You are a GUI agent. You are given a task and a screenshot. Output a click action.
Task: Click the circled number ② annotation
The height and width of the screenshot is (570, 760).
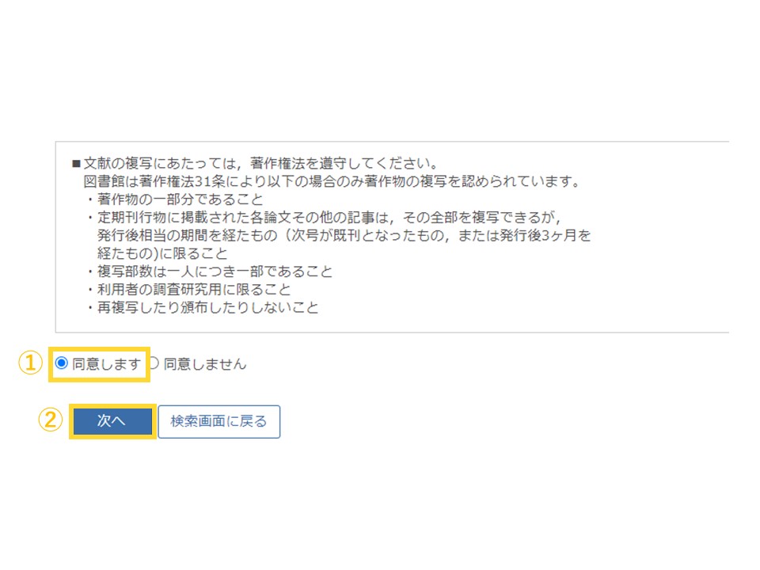click(51, 420)
